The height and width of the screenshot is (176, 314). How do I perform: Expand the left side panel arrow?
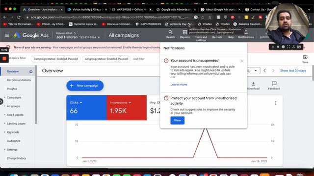1,102
